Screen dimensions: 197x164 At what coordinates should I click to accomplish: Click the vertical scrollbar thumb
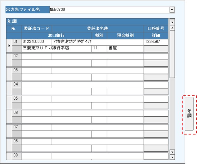pyautogui.click(x=172, y=54)
